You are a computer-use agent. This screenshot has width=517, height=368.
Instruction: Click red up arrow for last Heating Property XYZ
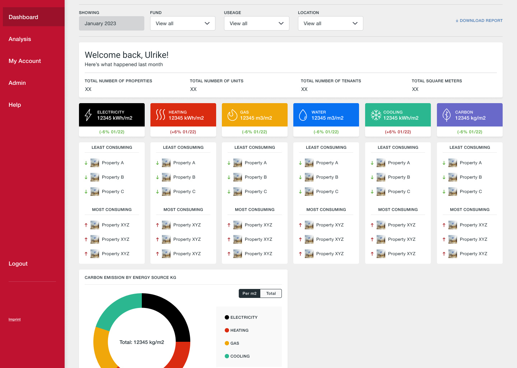[157, 254]
